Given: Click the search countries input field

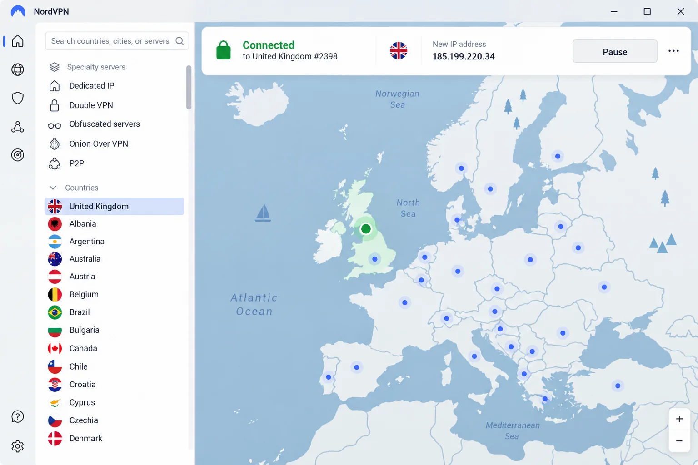Looking at the screenshot, I should click(x=117, y=41).
